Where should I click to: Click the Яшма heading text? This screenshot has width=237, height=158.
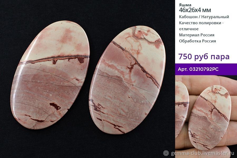pos(185,5)
